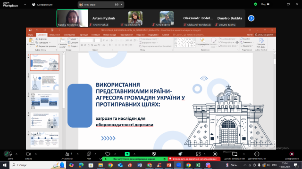This screenshot has width=302, height=169.
Task: Open Windows Start menu
Action: tap(5, 165)
